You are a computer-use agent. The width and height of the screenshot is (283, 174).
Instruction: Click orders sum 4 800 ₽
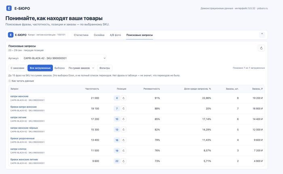(258, 161)
